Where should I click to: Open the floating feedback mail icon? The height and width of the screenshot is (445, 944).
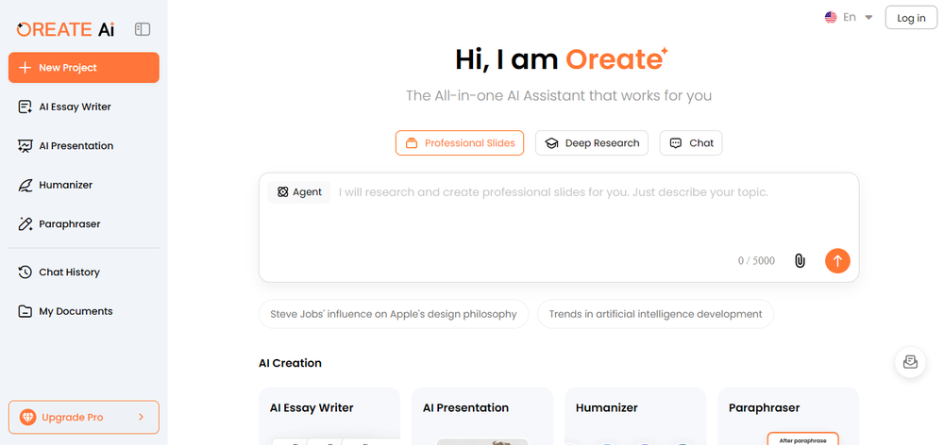pos(910,362)
